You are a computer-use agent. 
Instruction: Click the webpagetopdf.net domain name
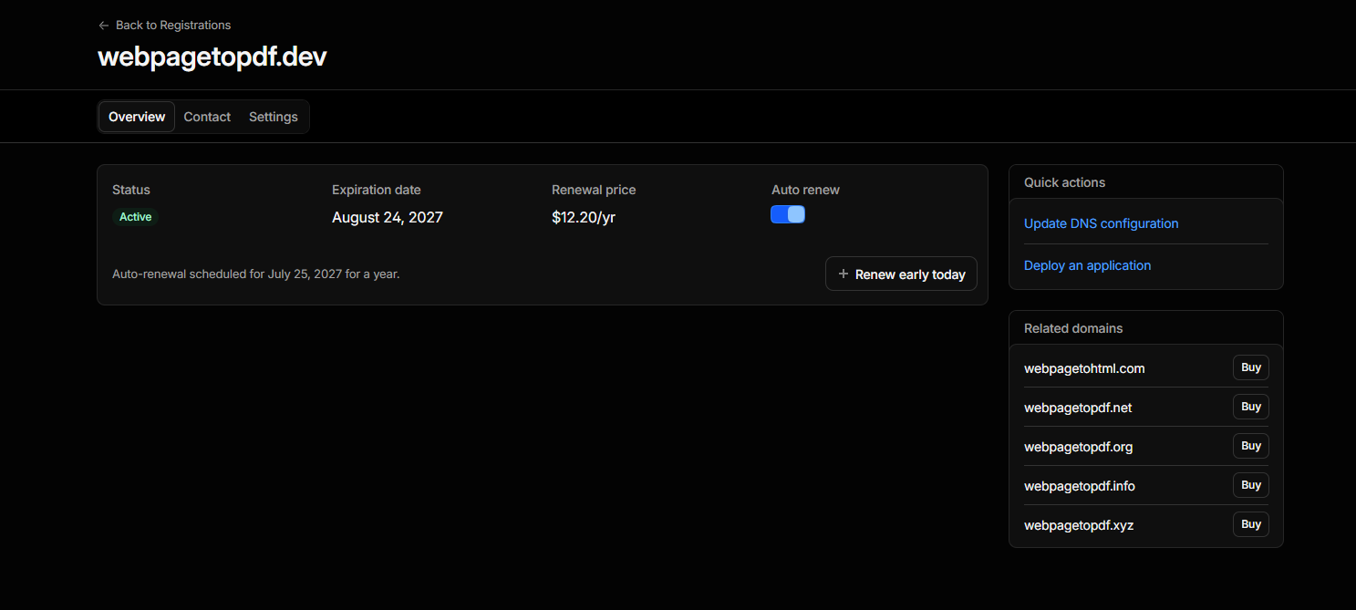coord(1078,408)
